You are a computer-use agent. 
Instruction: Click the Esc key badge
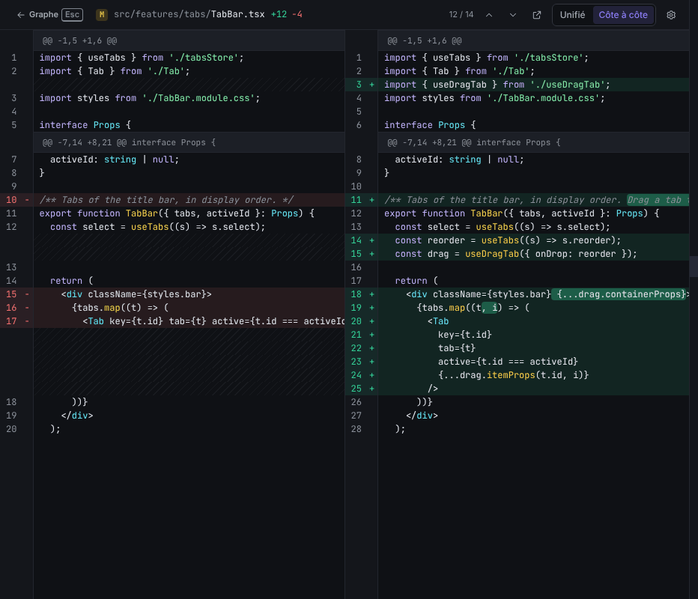tap(72, 15)
